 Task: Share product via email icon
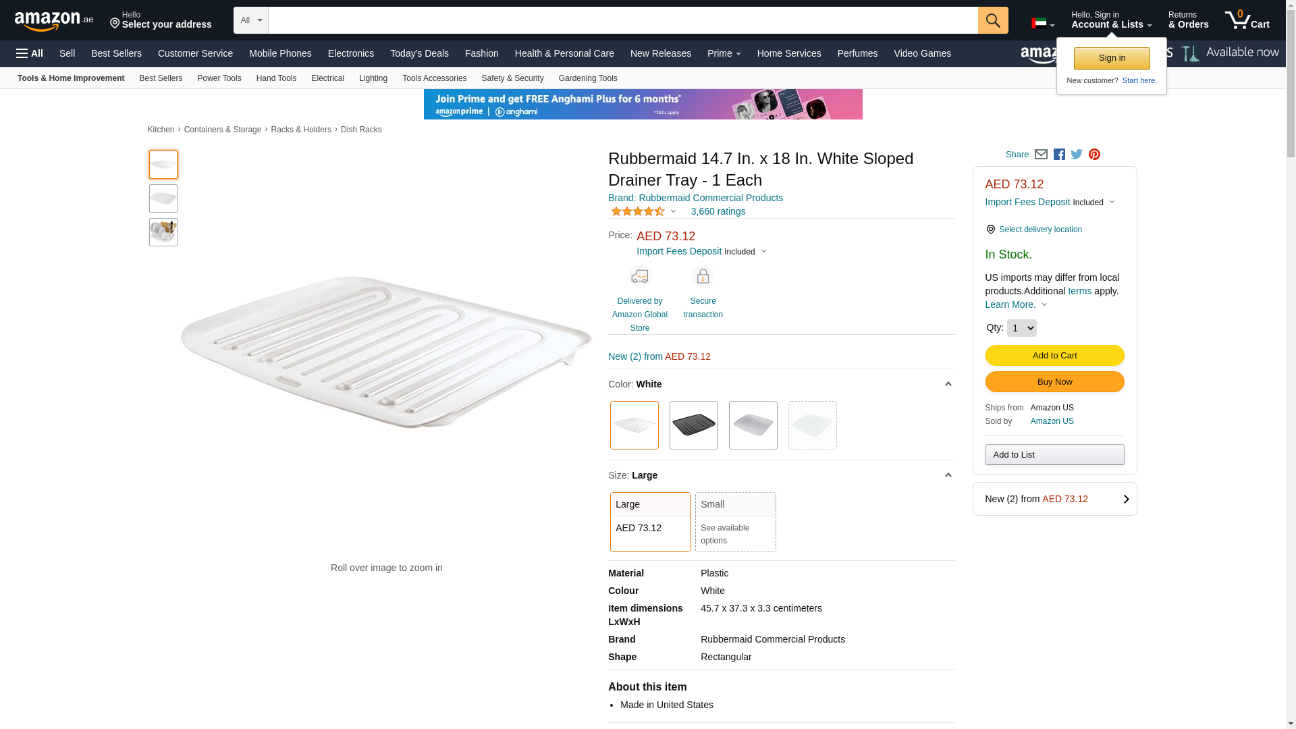tap(1041, 155)
